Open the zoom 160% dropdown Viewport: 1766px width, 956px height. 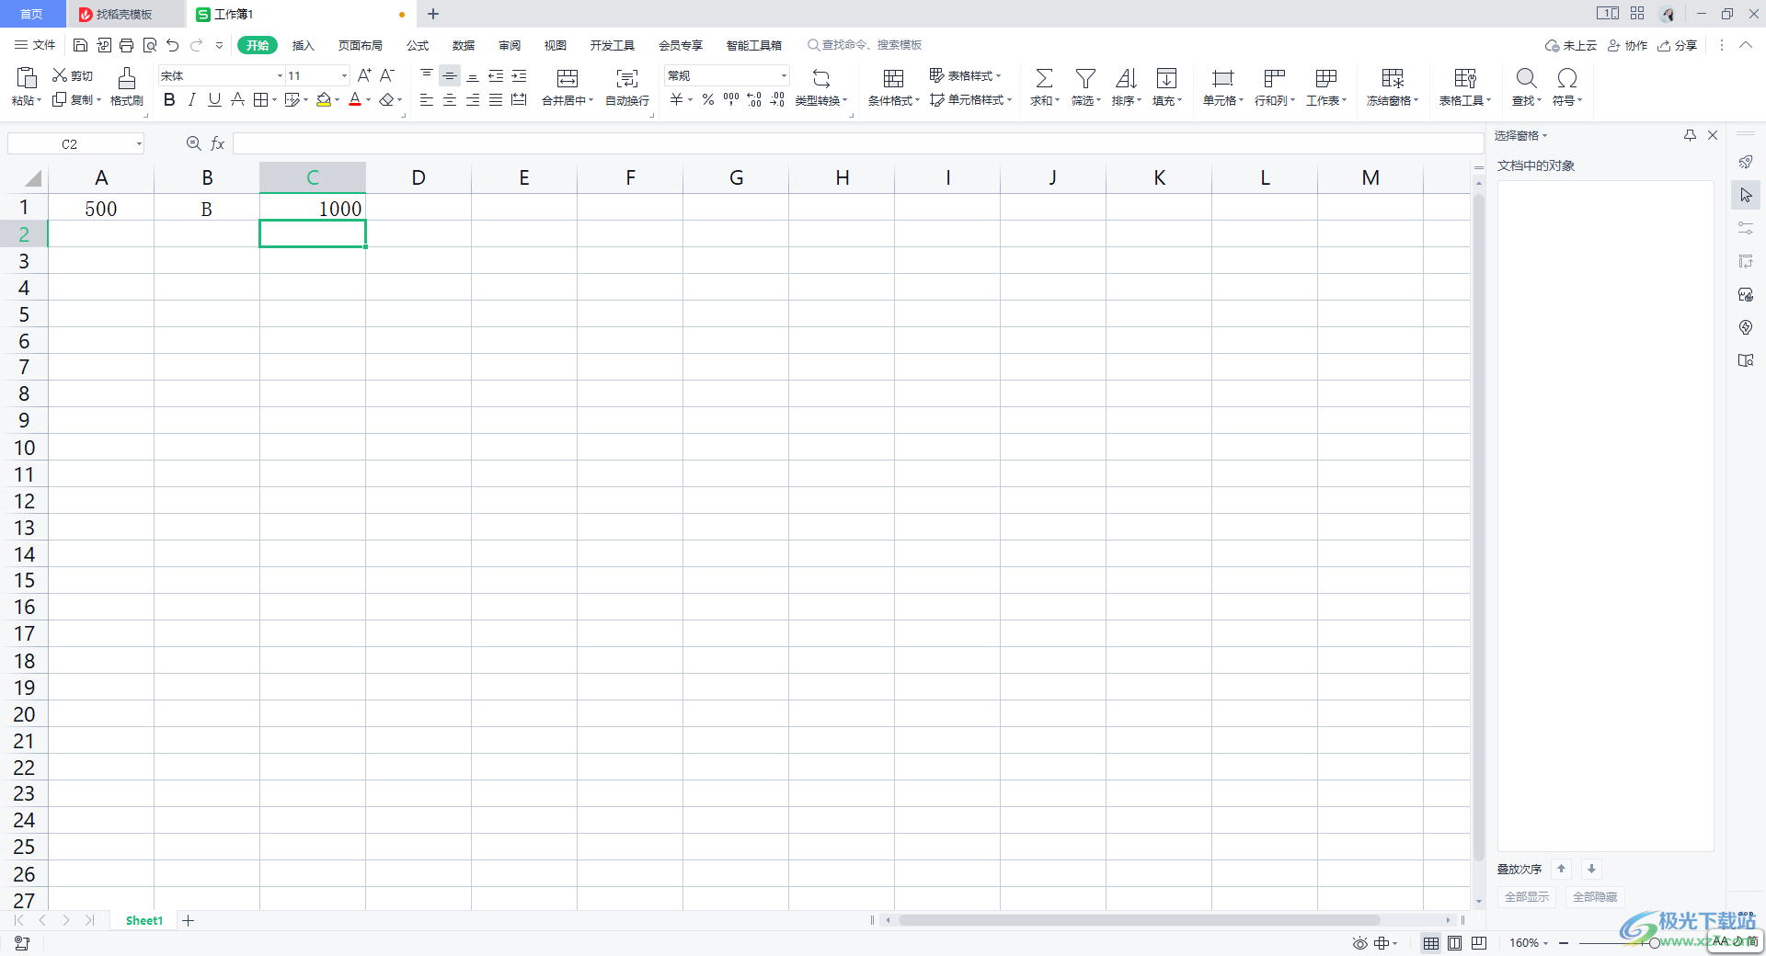coord(1545,943)
